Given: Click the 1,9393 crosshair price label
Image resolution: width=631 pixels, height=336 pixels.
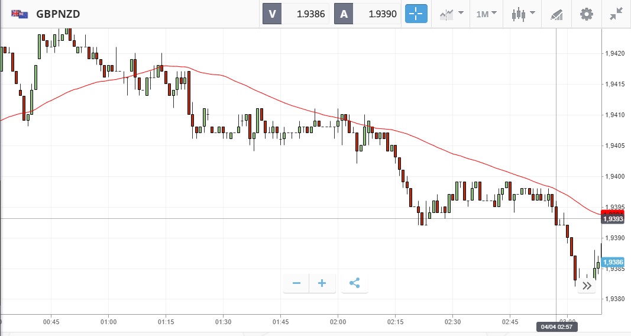Looking at the screenshot, I should 613,219.
